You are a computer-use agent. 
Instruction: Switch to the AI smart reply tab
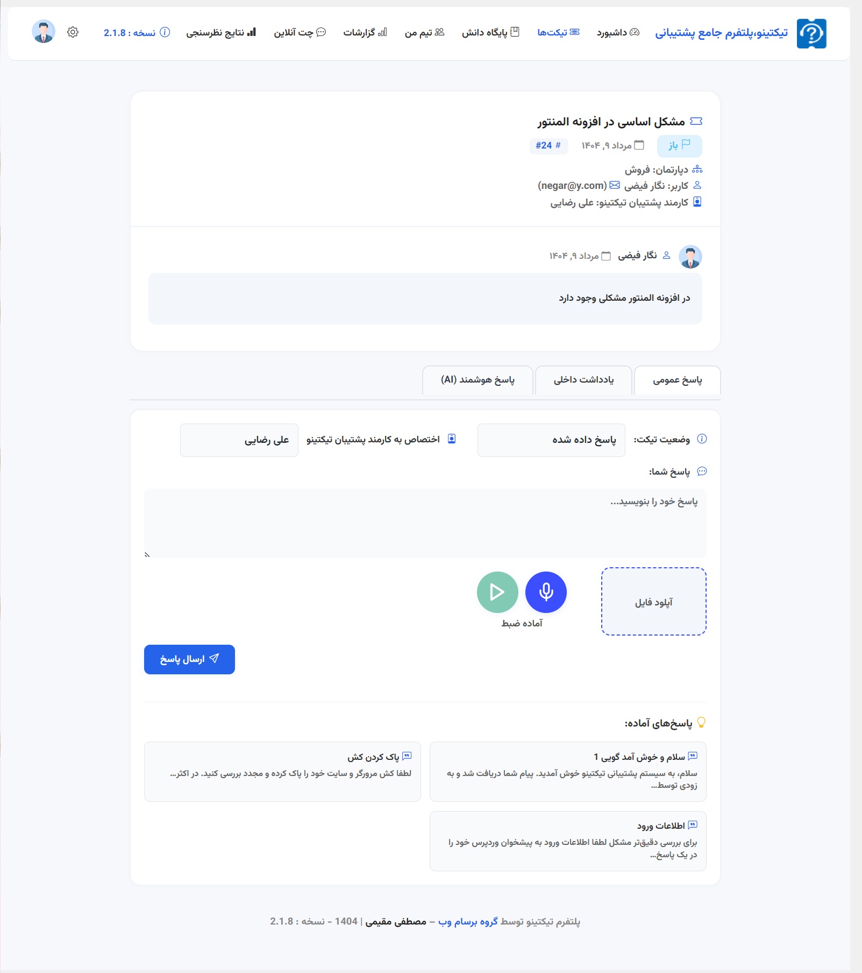[x=478, y=380]
